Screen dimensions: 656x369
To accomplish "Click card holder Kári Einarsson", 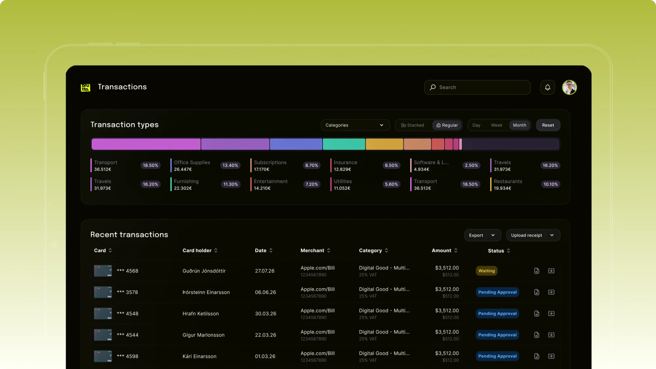I will tap(199, 356).
